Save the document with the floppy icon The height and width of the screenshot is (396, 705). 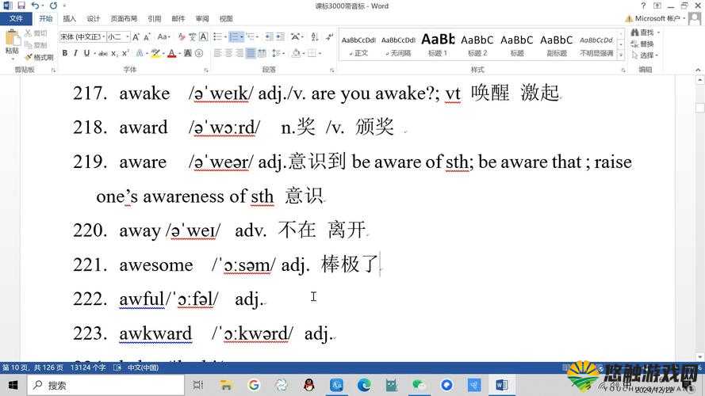[x=21, y=6]
